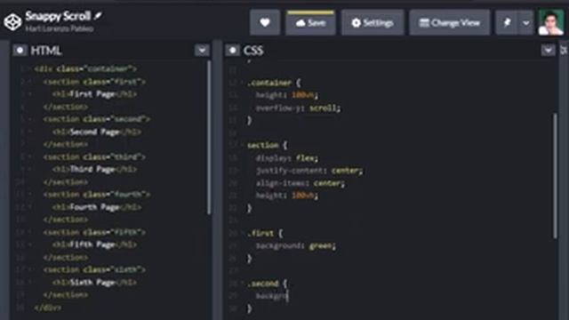The width and height of the screenshot is (569, 320).
Task: Click the pen title Snappy Scroll
Action: [x=58, y=16]
